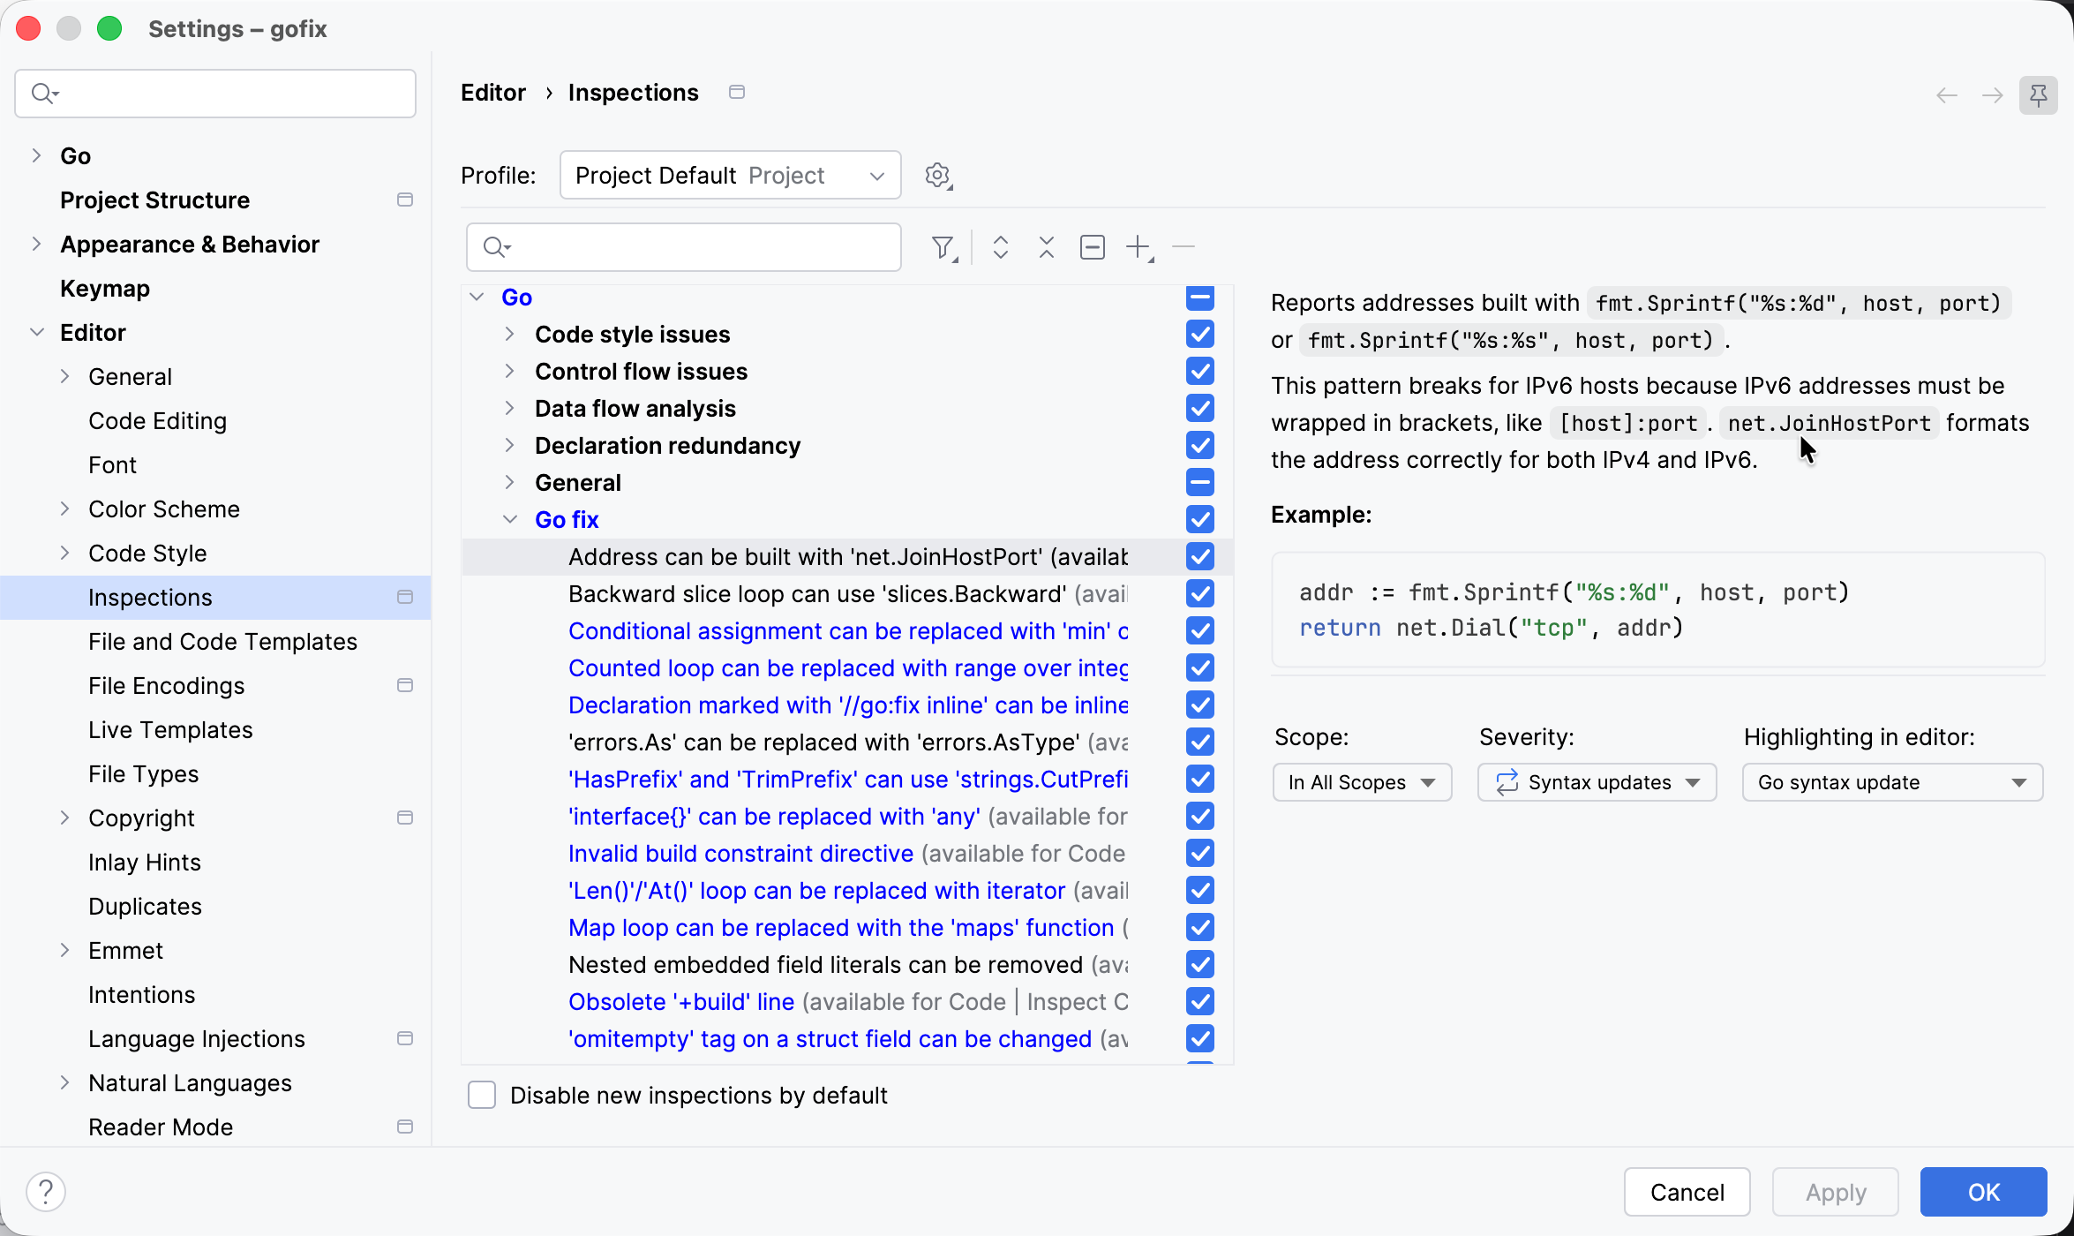The width and height of the screenshot is (2074, 1236).
Task: Click project icon beside File Encodings
Action: pyautogui.click(x=405, y=685)
